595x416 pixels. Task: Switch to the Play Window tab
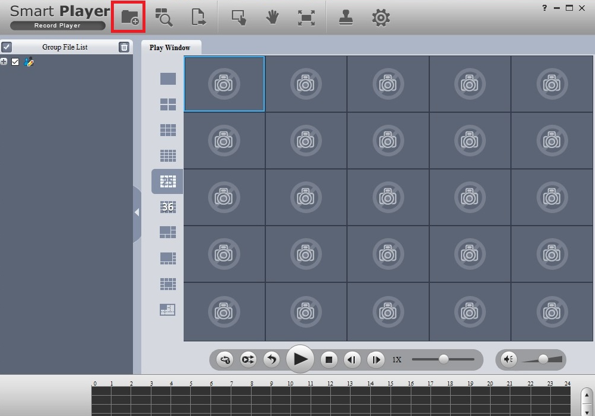(x=170, y=48)
